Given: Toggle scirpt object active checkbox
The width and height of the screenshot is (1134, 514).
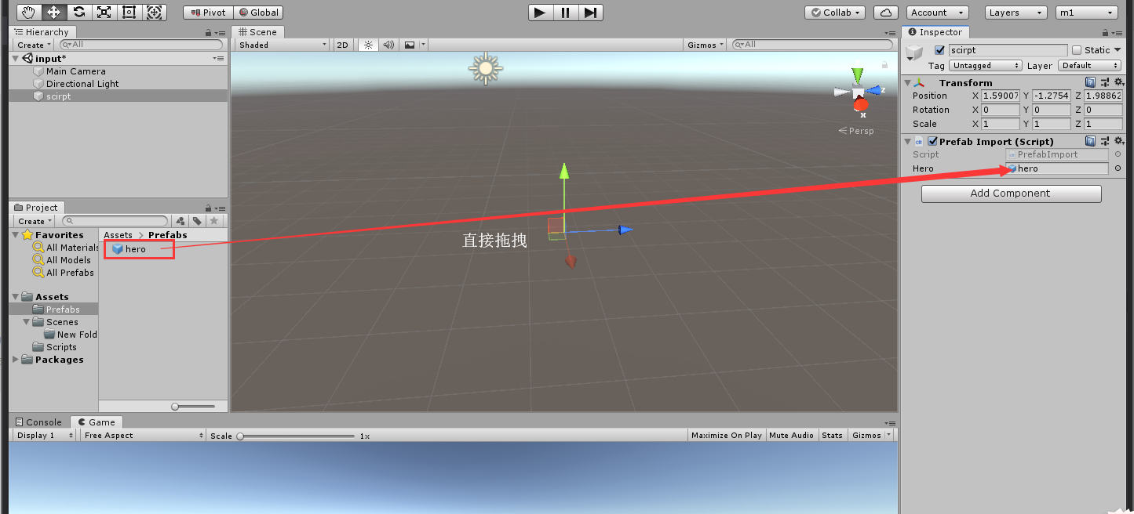Looking at the screenshot, I should point(939,50).
